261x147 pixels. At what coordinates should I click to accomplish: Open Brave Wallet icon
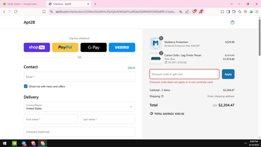(x=234, y=12)
